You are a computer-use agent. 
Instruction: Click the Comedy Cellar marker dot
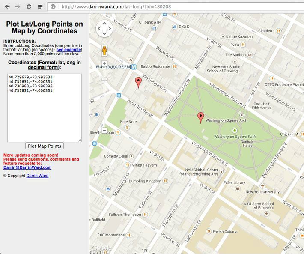click(131, 156)
